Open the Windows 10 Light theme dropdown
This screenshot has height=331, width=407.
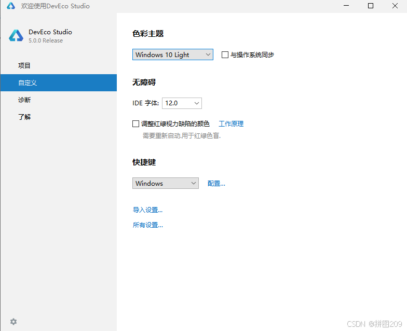172,54
